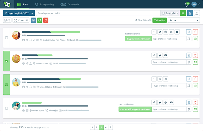Screen dimensions: 203x131
Task: Click the first prospect's avatar thumbnail
Action: [x=16, y=35]
